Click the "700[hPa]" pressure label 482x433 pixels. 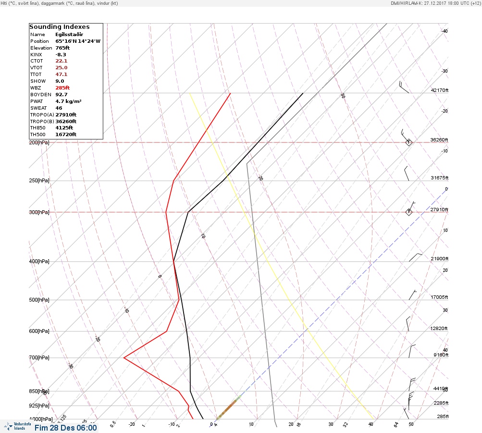coord(39,357)
